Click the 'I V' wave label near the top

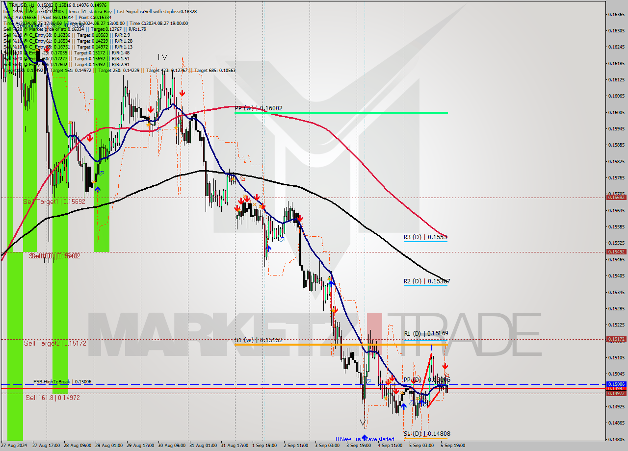[x=162, y=57]
